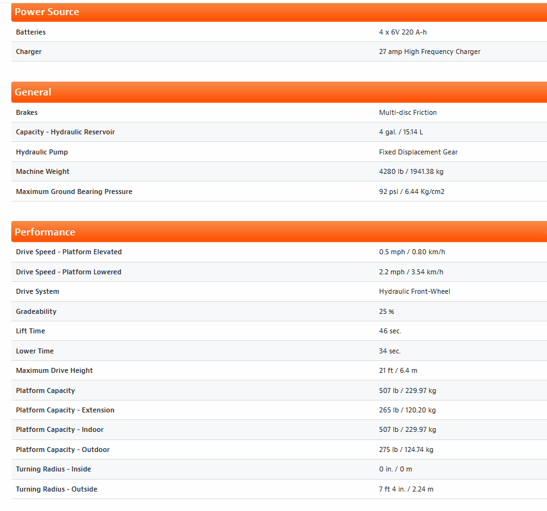Click the General section header
This screenshot has width=547, height=511.
click(x=33, y=92)
